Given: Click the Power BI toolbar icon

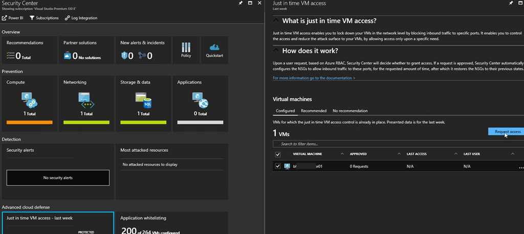Looking at the screenshot, I should [x=4, y=18].
